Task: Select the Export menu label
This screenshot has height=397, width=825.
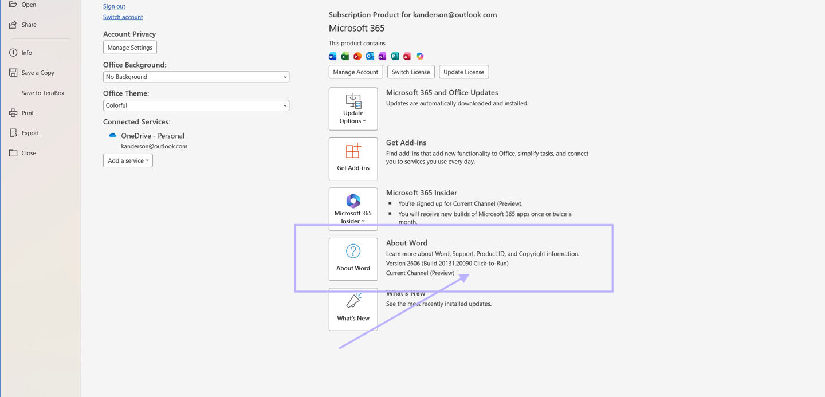Action: (x=30, y=133)
